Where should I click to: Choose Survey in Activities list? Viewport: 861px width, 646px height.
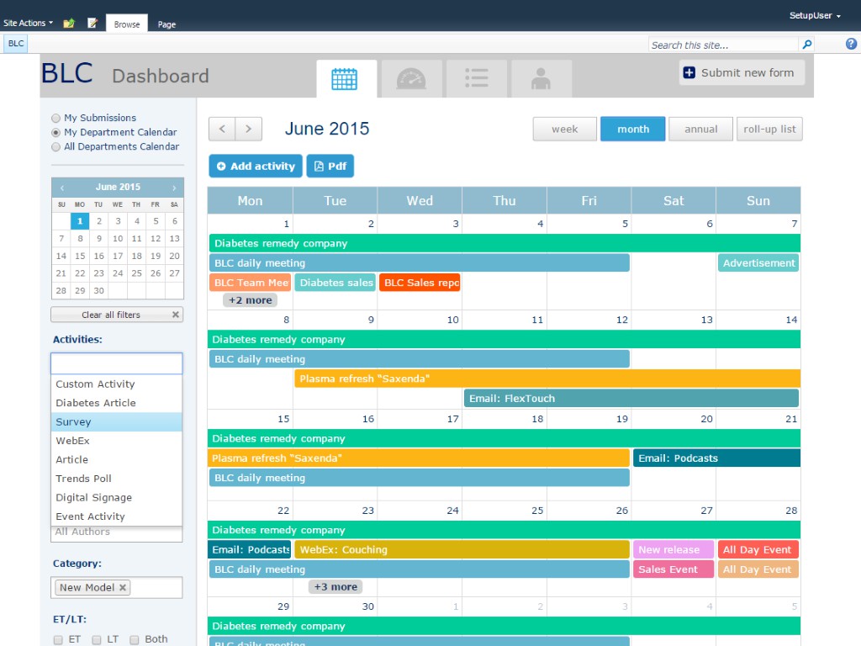point(116,422)
